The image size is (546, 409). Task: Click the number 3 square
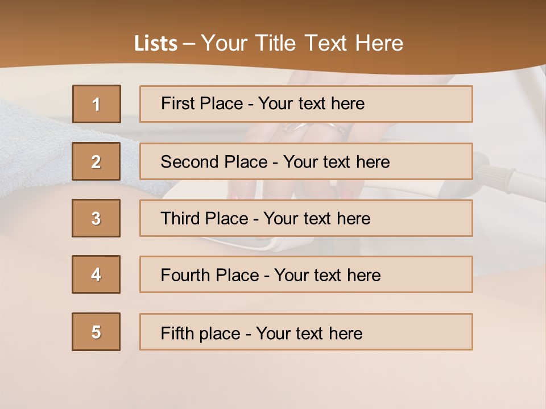pyautogui.click(x=96, y=218)
